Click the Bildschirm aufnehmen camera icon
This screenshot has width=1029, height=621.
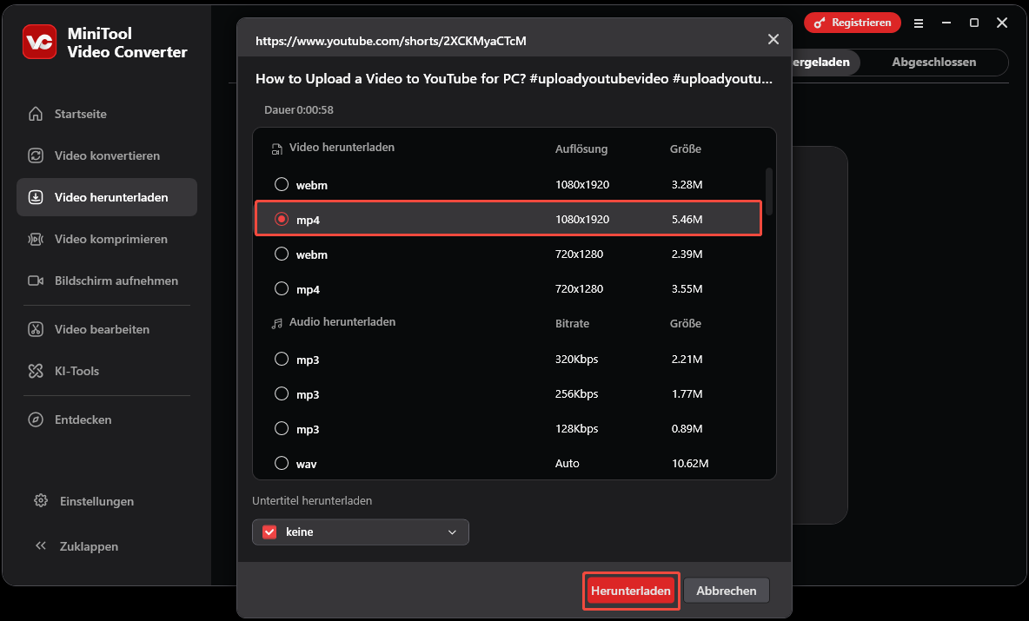(x=36, y=281)
